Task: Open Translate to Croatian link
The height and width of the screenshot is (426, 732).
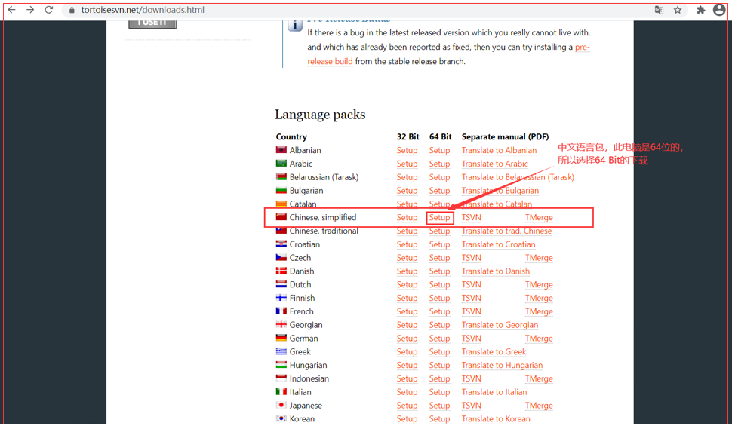Action: (498, 244)
